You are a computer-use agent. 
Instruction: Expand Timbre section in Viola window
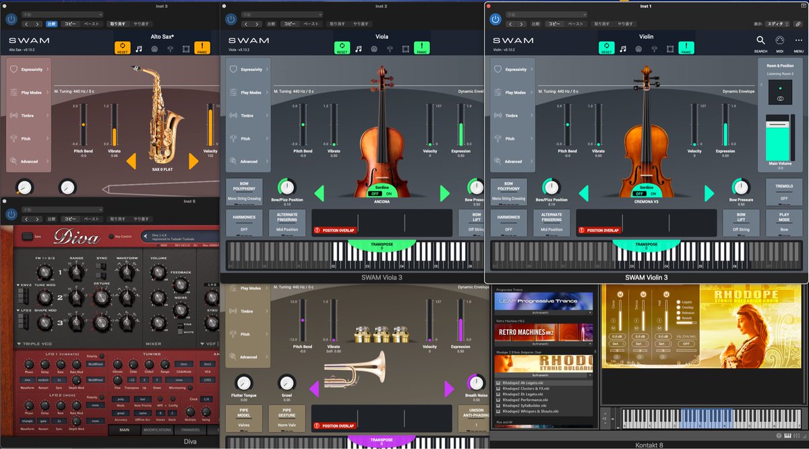pyautogui.click(x=248, y=115)
